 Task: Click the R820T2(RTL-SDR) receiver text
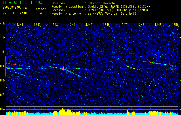click(118, 10)
